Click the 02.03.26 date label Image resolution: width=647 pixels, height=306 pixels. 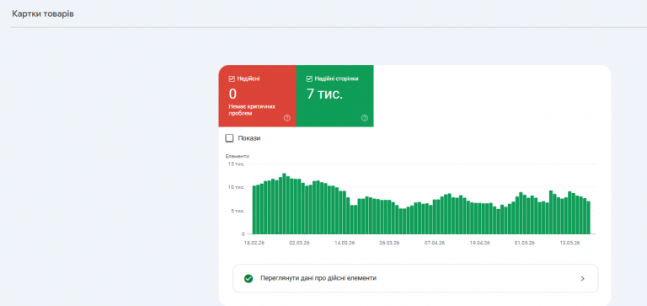point(299,243)
